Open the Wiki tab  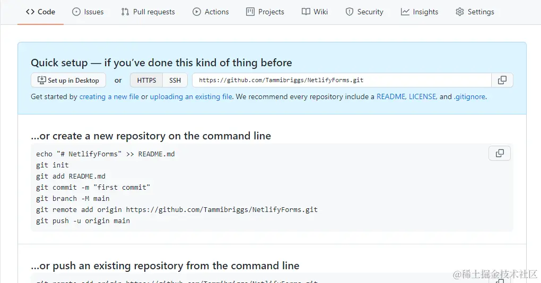click(x=315, y=12)
